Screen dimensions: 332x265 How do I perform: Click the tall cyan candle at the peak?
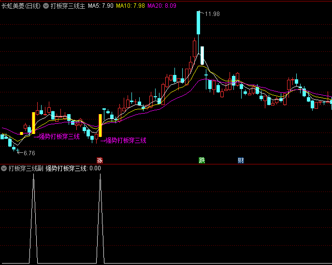tap(198, 22)
